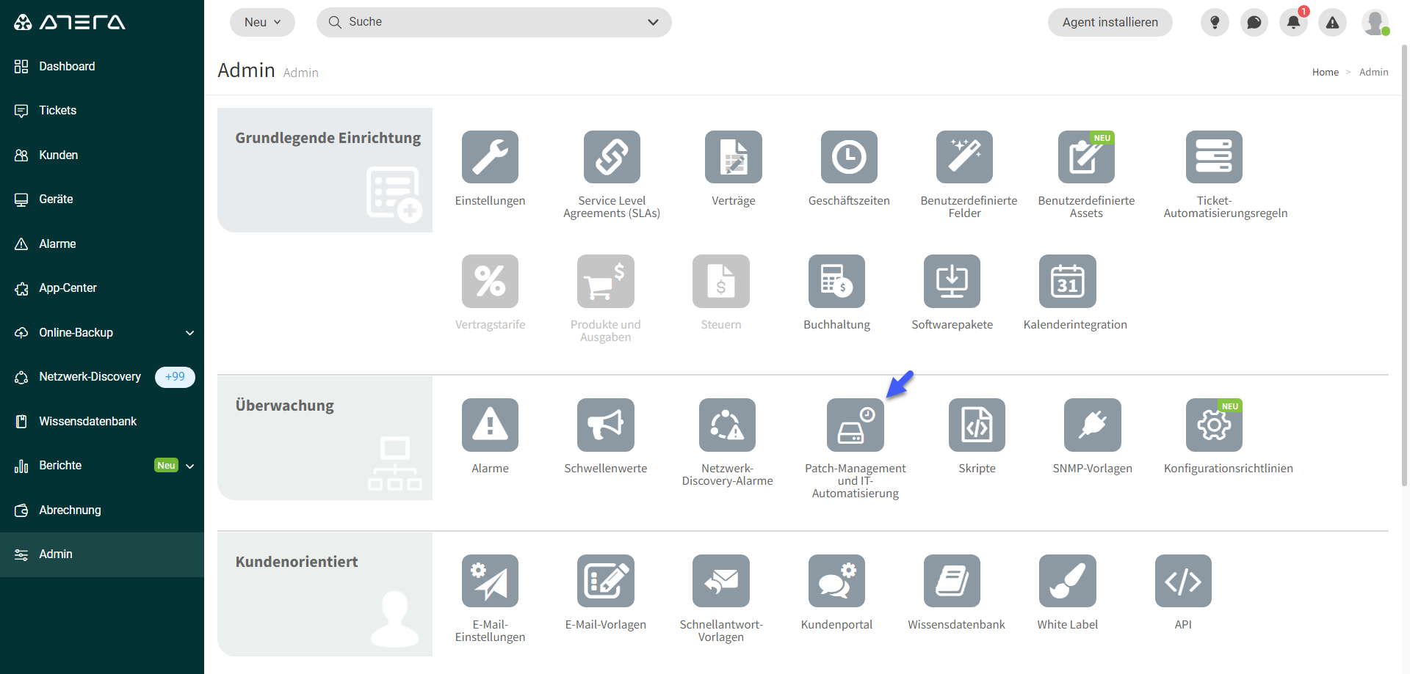Open E-Mail-Einstellungen paper plane icon
This screenshot has width=1410, height=674.
490,581
